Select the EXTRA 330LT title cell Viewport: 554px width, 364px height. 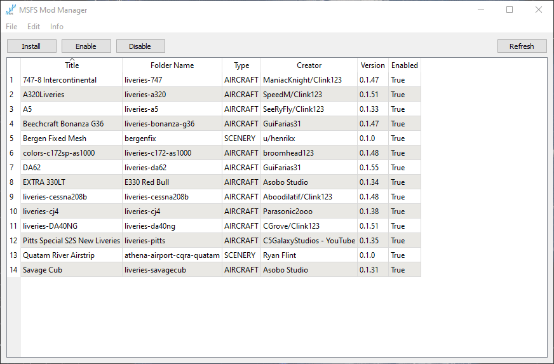72,182
